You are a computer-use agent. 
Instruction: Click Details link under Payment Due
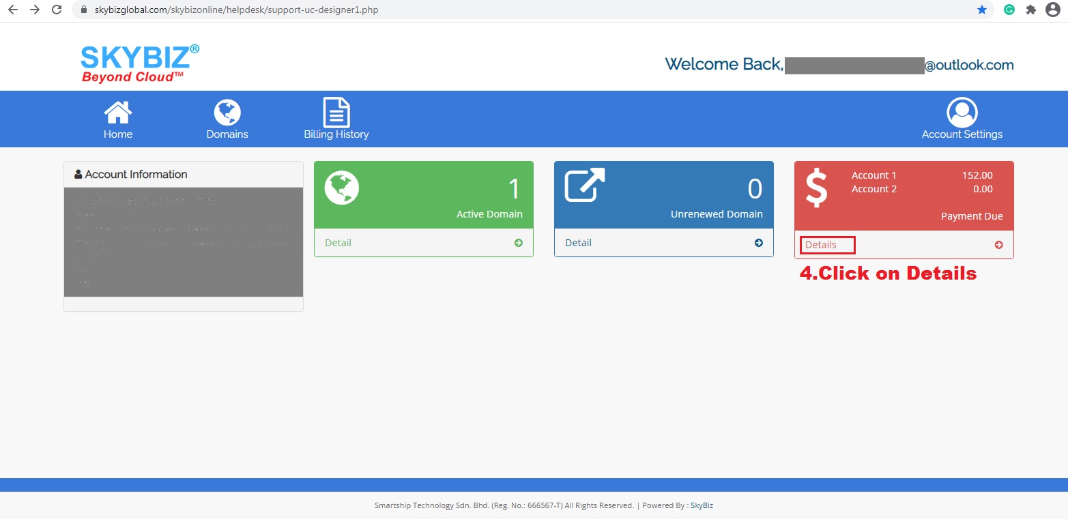coord(821,245)
